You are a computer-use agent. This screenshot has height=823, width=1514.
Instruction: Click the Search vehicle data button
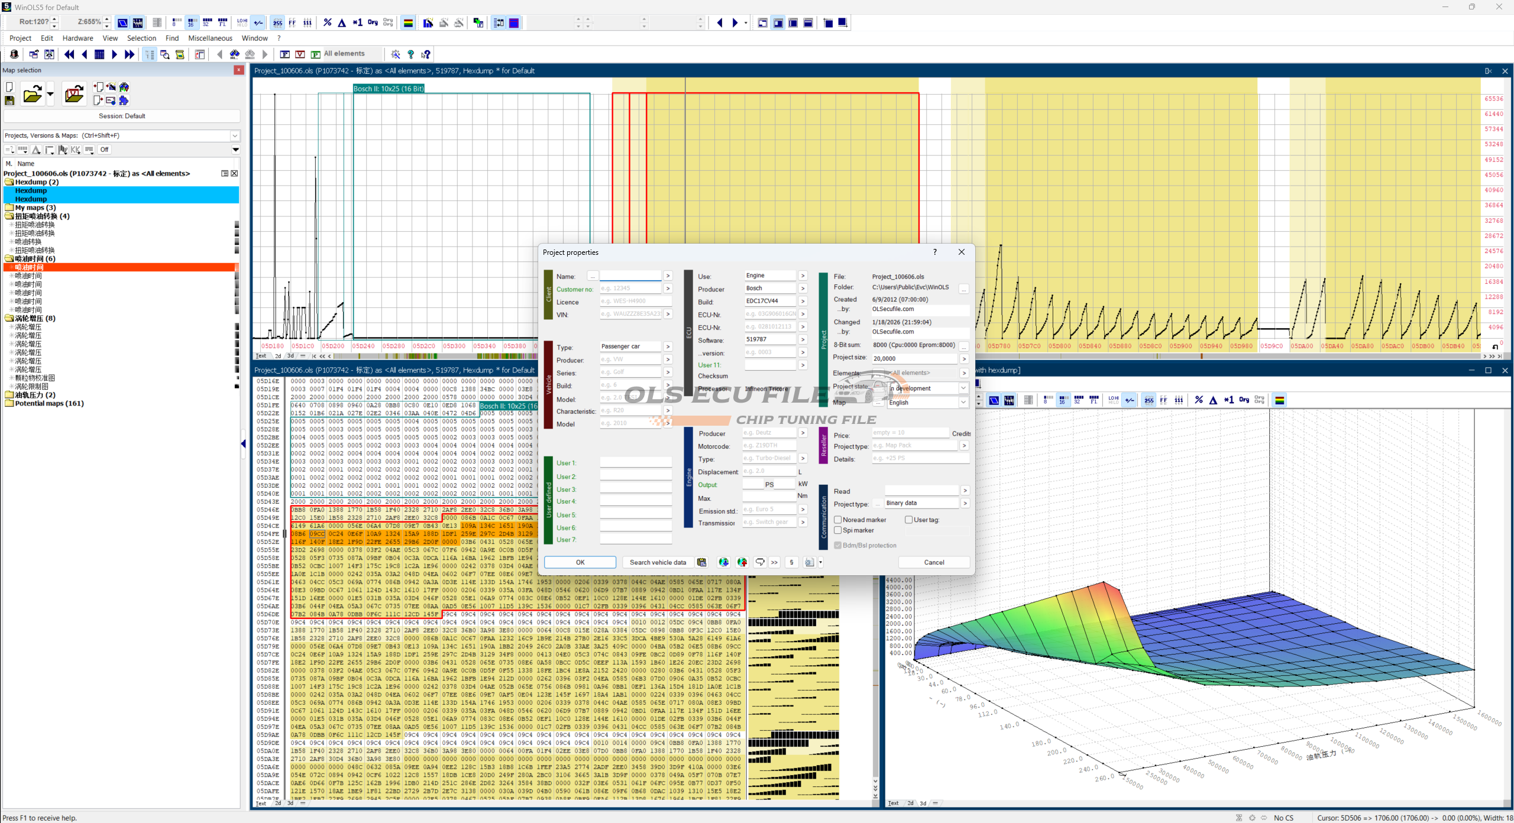point(658,562)
